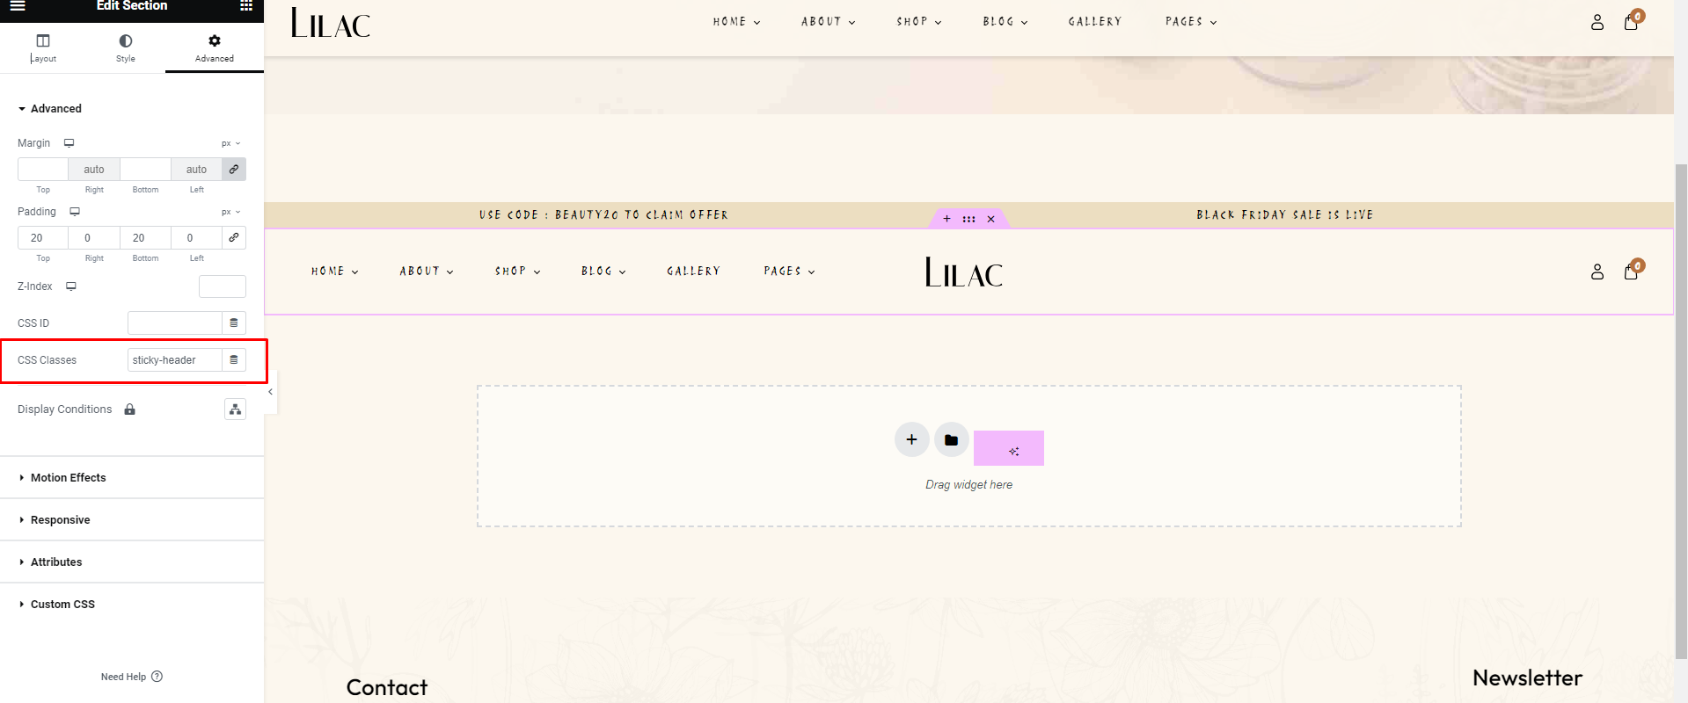1688x703 pixels.
Task: Open dynamic tags for CSS ID
Action: point(234,323)
